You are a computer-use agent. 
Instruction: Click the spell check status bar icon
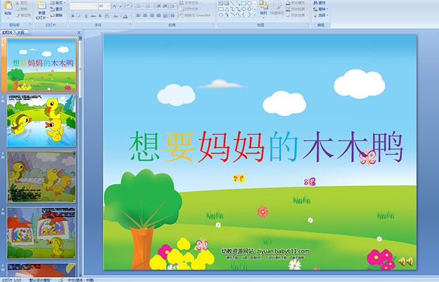(x=61, y=279)
